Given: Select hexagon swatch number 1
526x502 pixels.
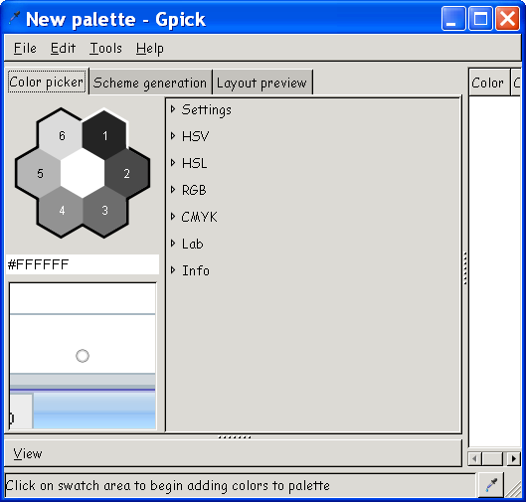Looking at the screenshot, I should tap(104, 135).
